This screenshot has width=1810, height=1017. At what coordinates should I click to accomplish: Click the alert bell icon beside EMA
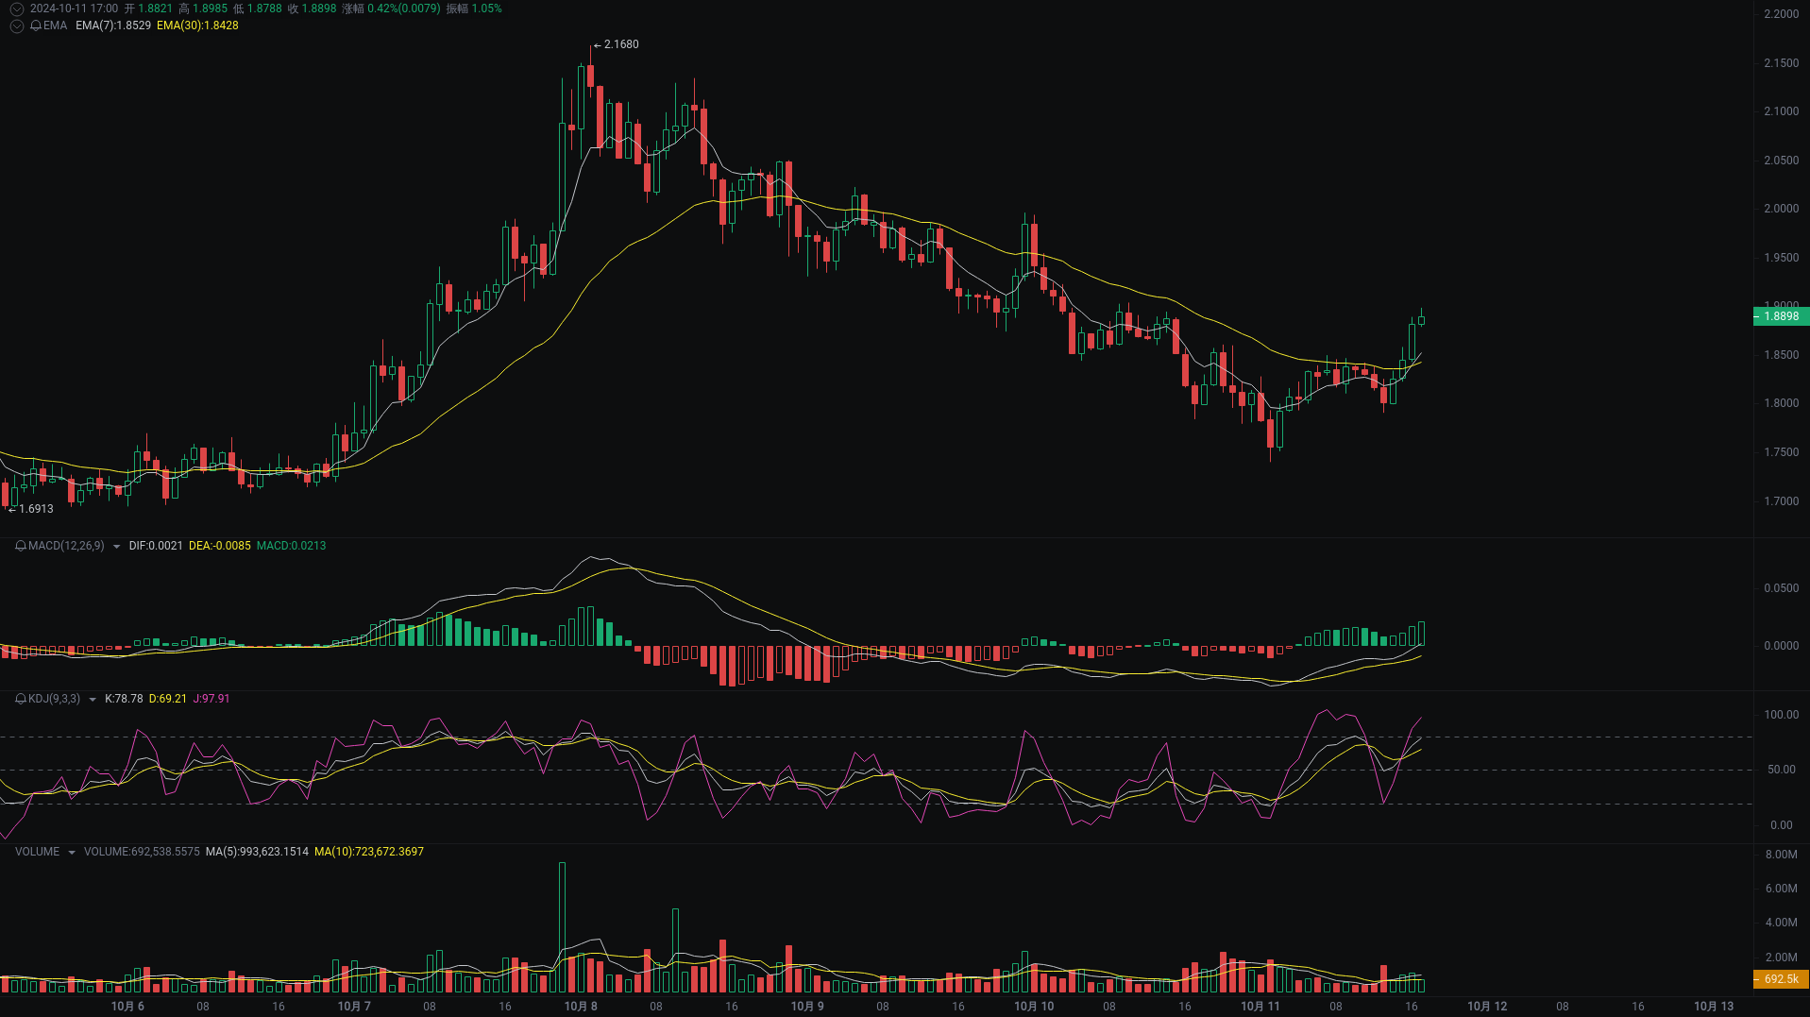click(36, 25)
